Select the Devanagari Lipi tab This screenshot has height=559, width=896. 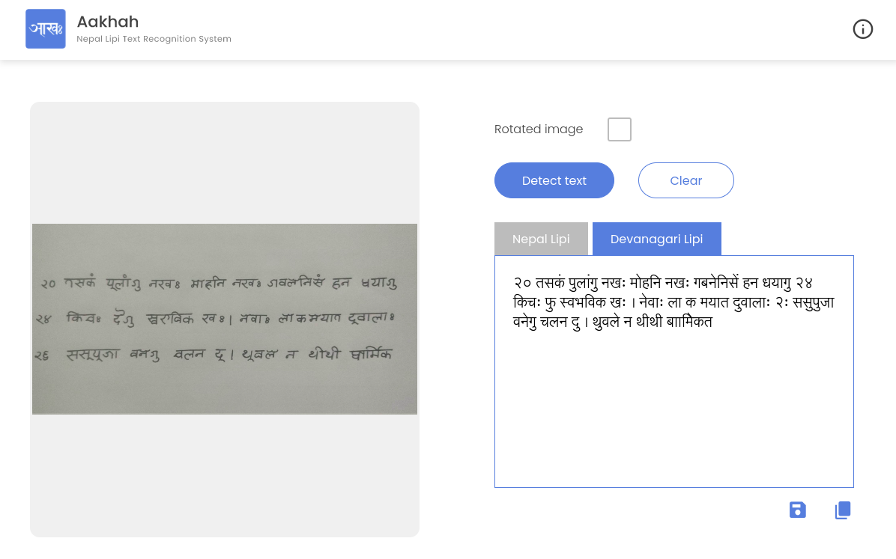[656, 239]
